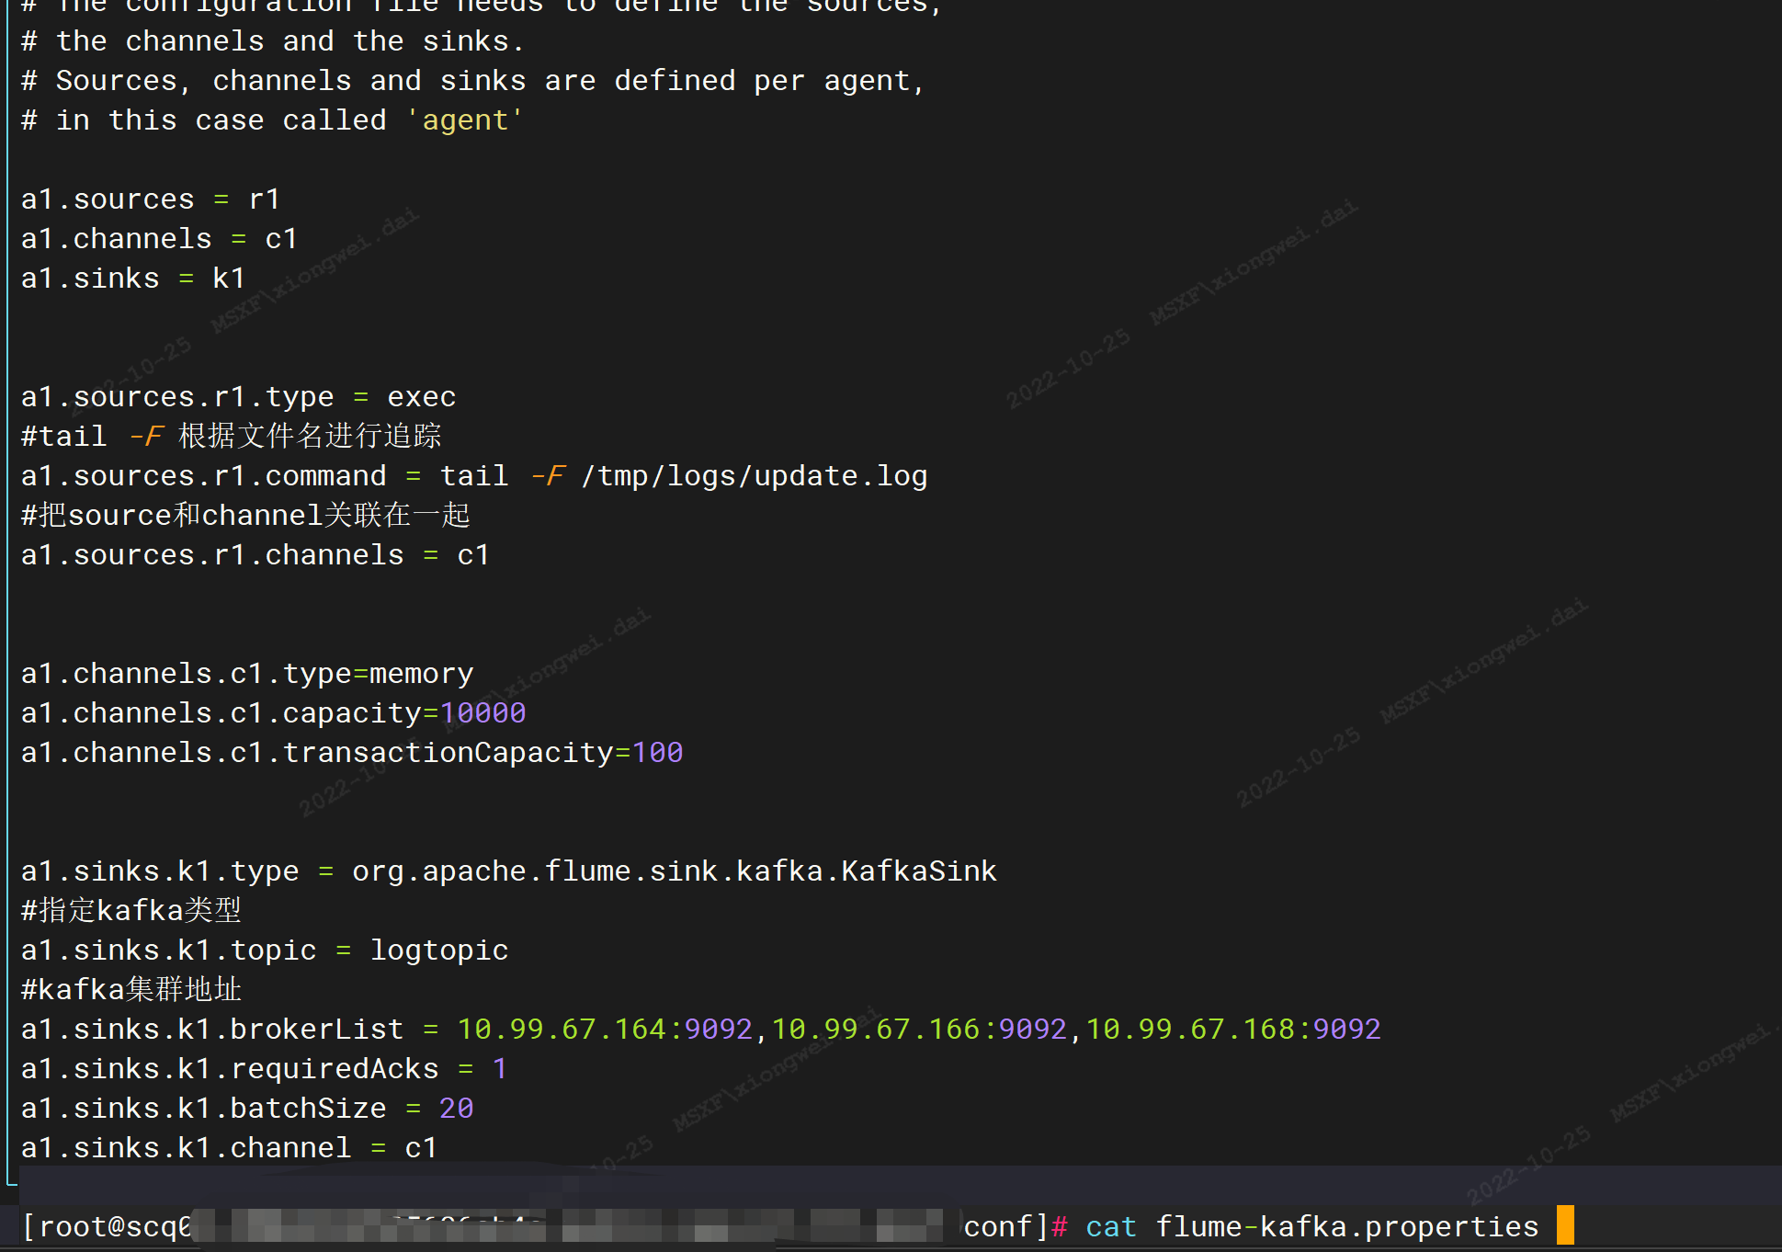1782x1252 pixels.
Task: Click 'a1.channels.c1.transactionCapacity' key text
Action: tap(317, 753)
